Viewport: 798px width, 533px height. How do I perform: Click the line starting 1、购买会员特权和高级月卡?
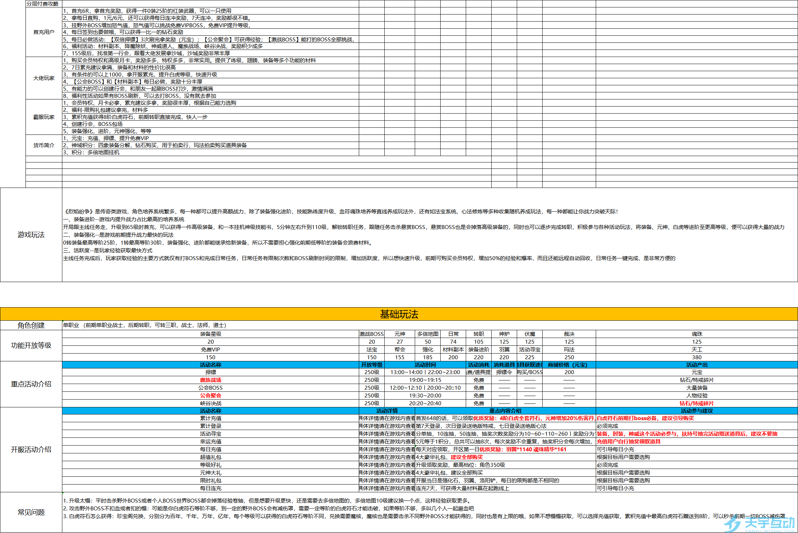point(189,61)
